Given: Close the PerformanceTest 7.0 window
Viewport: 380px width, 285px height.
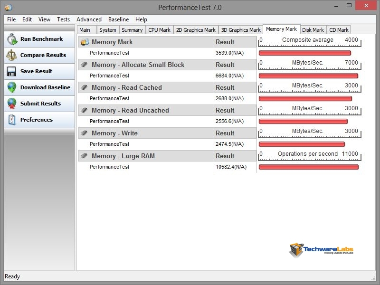Looking at the screenshot, I should point(366,5).
